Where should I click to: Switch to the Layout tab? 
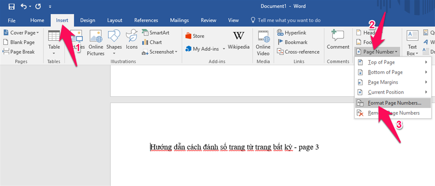click(x=114, y=20)
